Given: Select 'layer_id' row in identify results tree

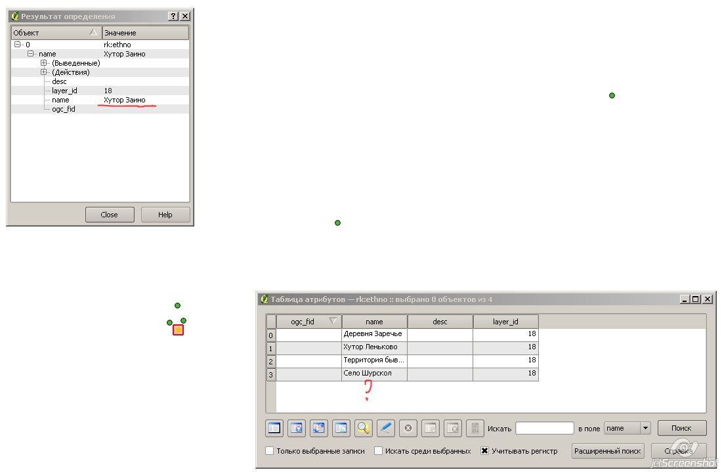Looking at the screenshot, I should coord(100,91).
